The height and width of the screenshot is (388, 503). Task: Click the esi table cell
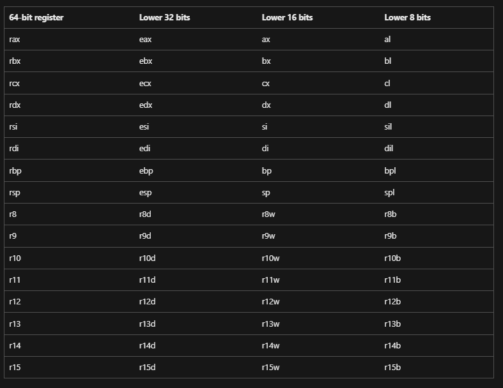[x=144, y=127]
